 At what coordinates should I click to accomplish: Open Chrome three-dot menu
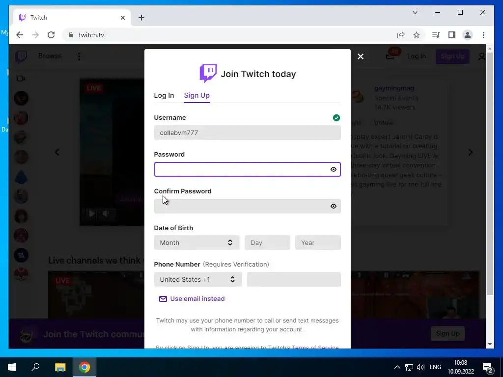pyautogui.click(x=483, y=35)
